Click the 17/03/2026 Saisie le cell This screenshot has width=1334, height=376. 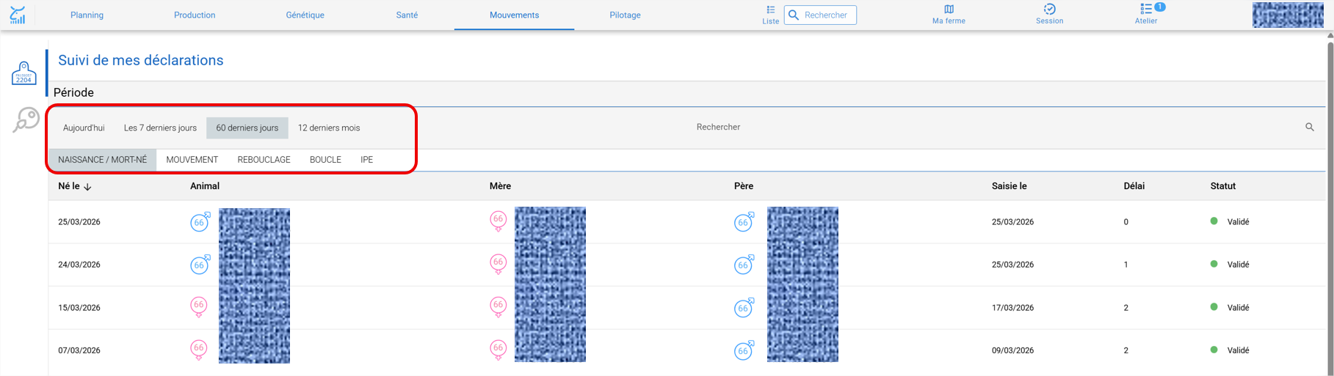tap(1012, 308)
